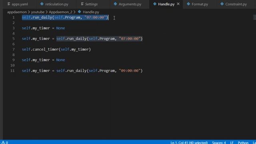Open the Format.py tab
256x144 pixels.
[x=200, y=4]
